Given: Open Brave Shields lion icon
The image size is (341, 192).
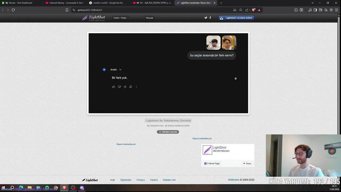Looking at the screenshot, I should (253, 10).
